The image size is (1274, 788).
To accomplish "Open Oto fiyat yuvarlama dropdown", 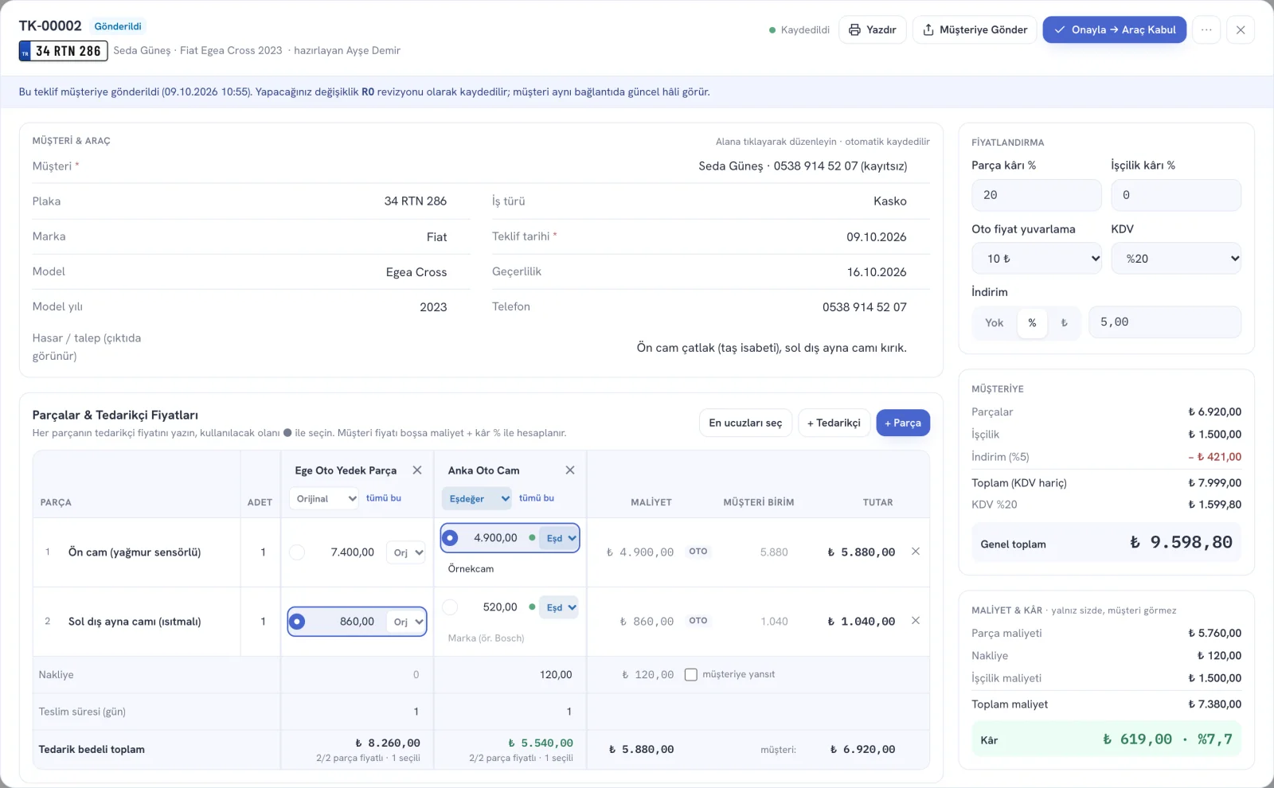I will (1037, 259).
